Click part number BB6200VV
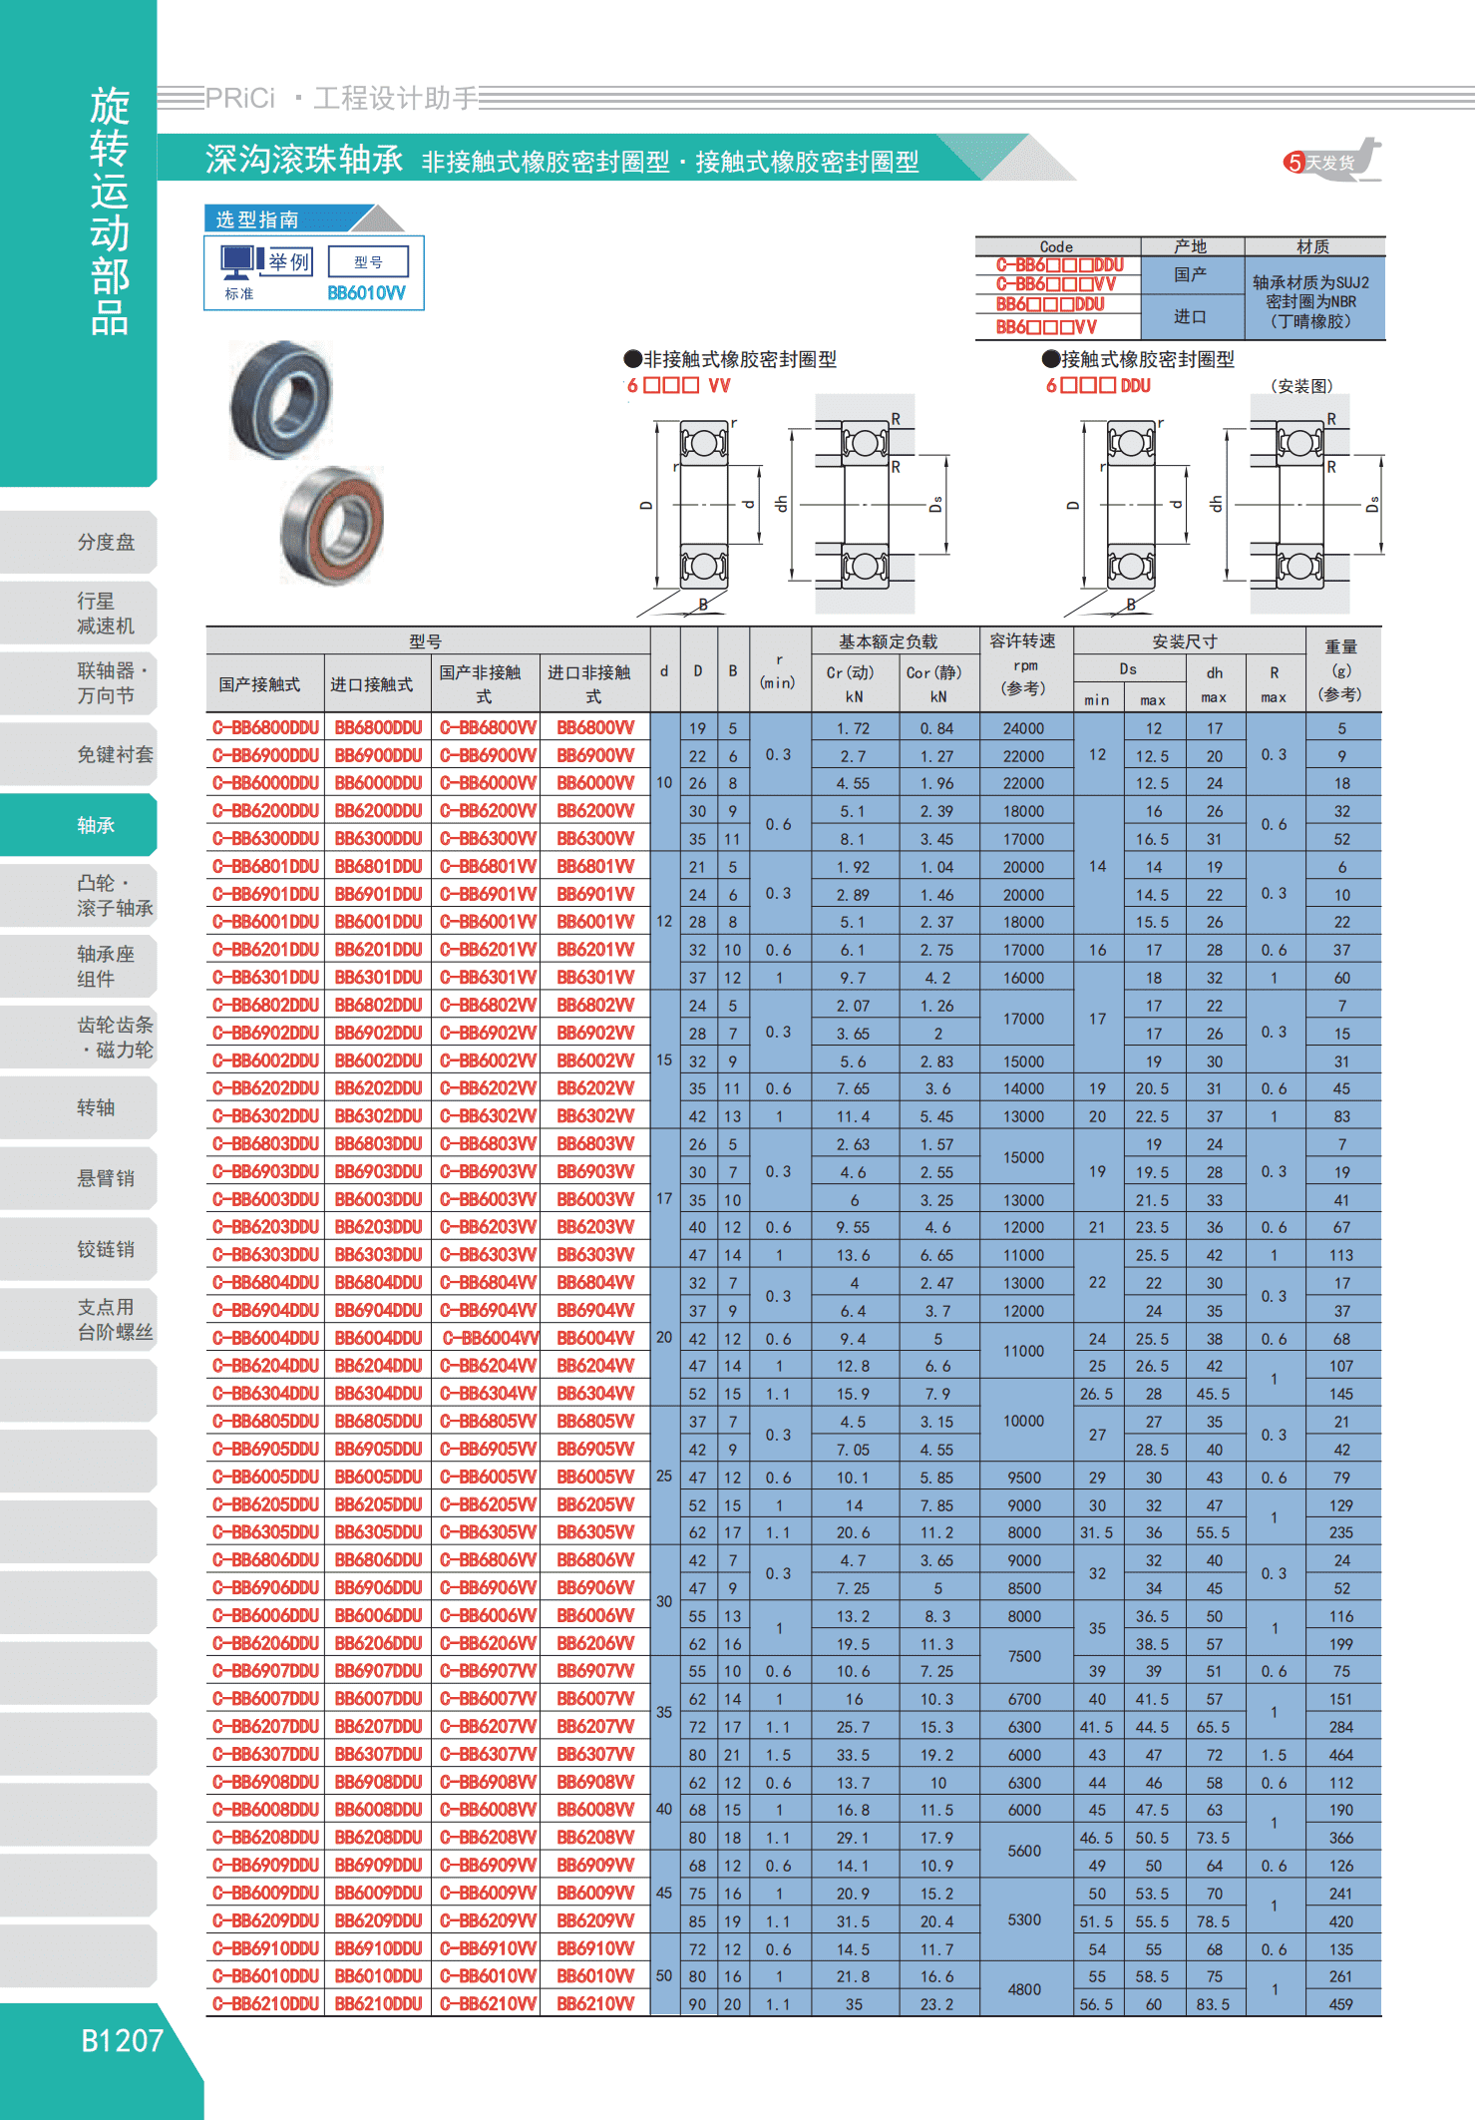The height and width of the screenshot is (2120, 1475). [x=595, y=811]
